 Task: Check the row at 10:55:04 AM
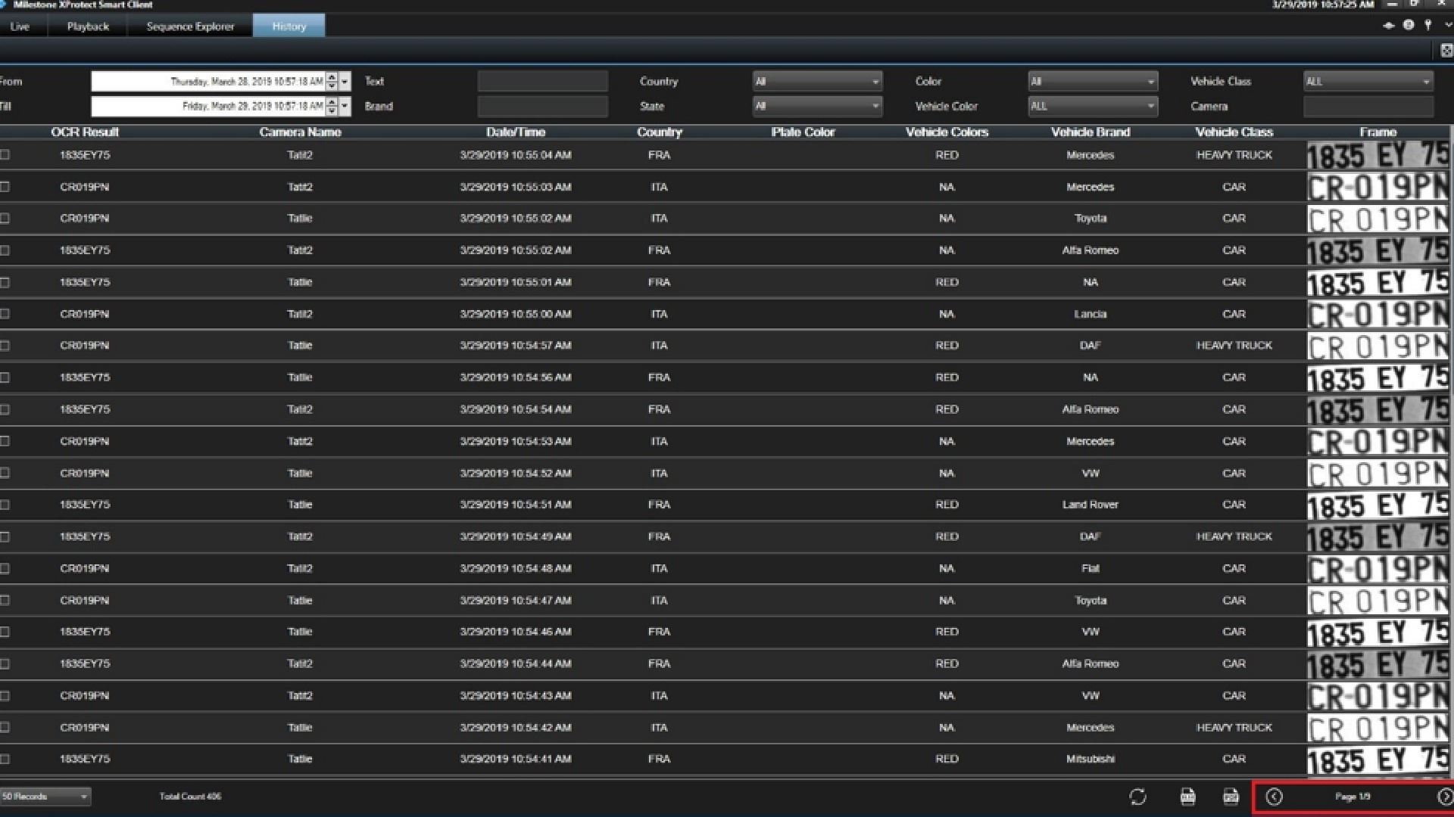(5, 154)
